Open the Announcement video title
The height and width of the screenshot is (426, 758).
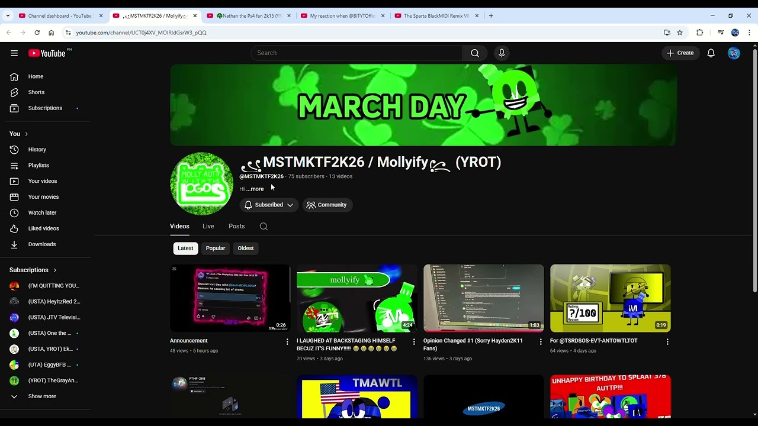tap(189, 341)
